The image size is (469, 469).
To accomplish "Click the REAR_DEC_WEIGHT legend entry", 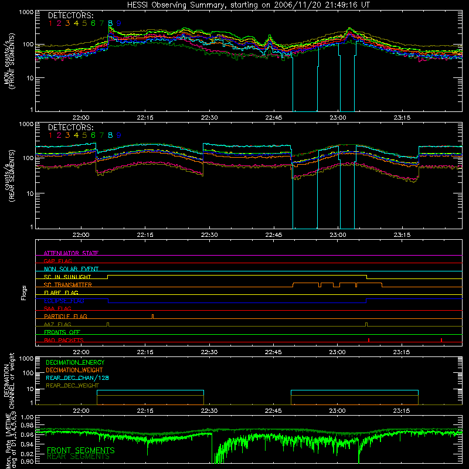I will tap(72, 386).
